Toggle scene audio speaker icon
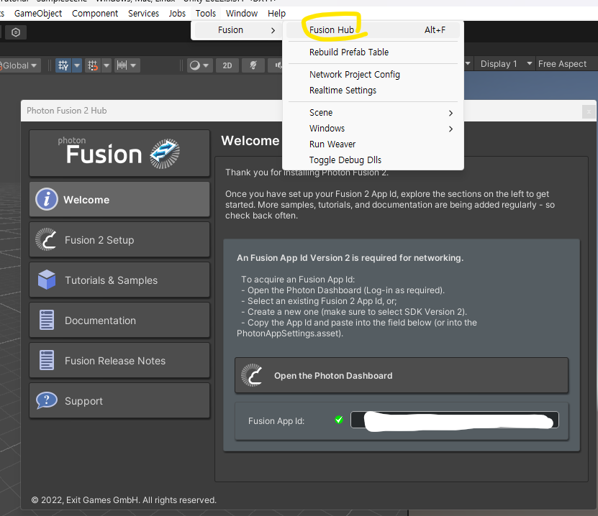598x516 pixels. pyautogui.click(x=278, y=65)
